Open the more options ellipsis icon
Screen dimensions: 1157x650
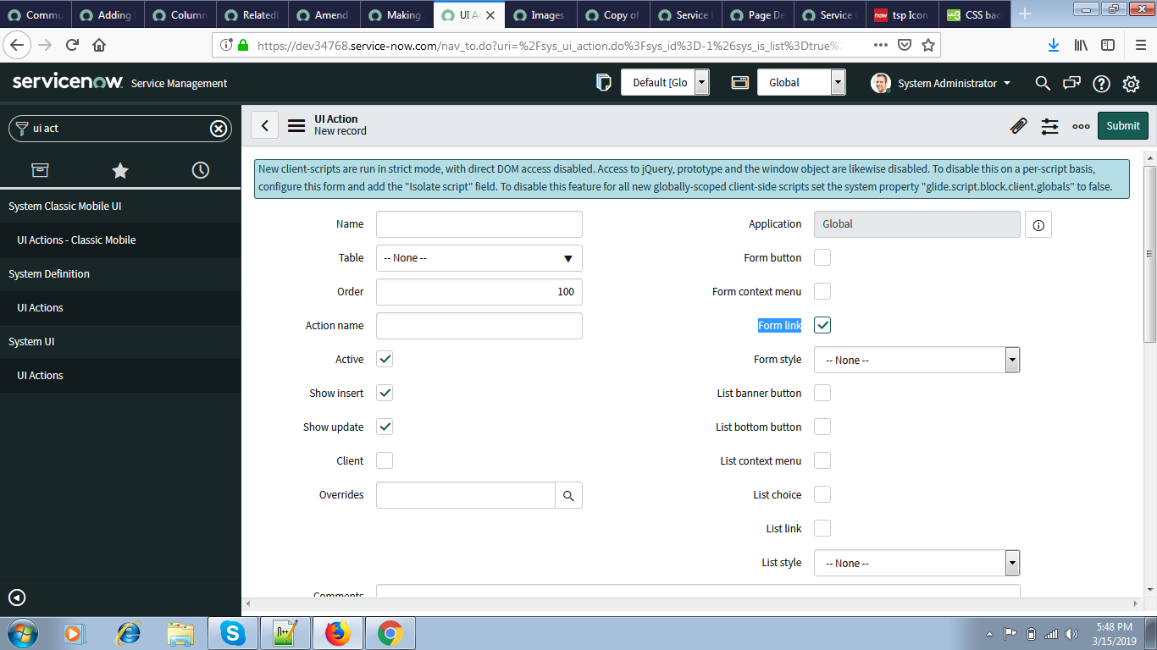[x=1081, y=125]
